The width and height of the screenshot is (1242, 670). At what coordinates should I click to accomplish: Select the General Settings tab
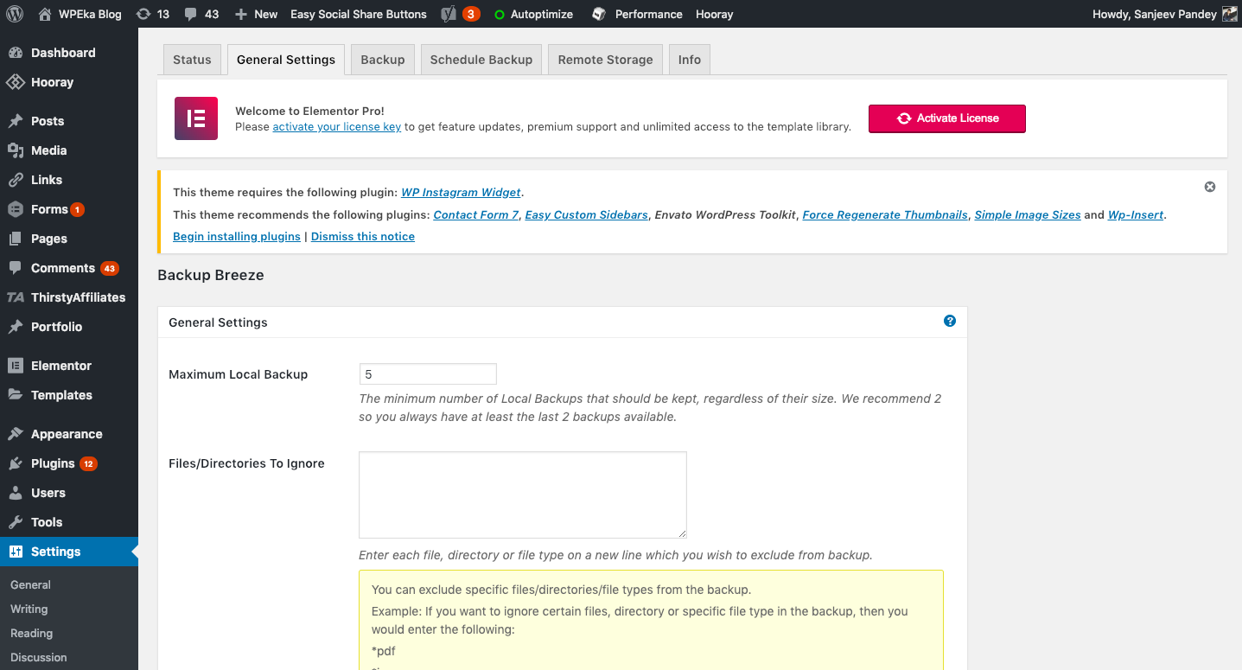(286, 60)
